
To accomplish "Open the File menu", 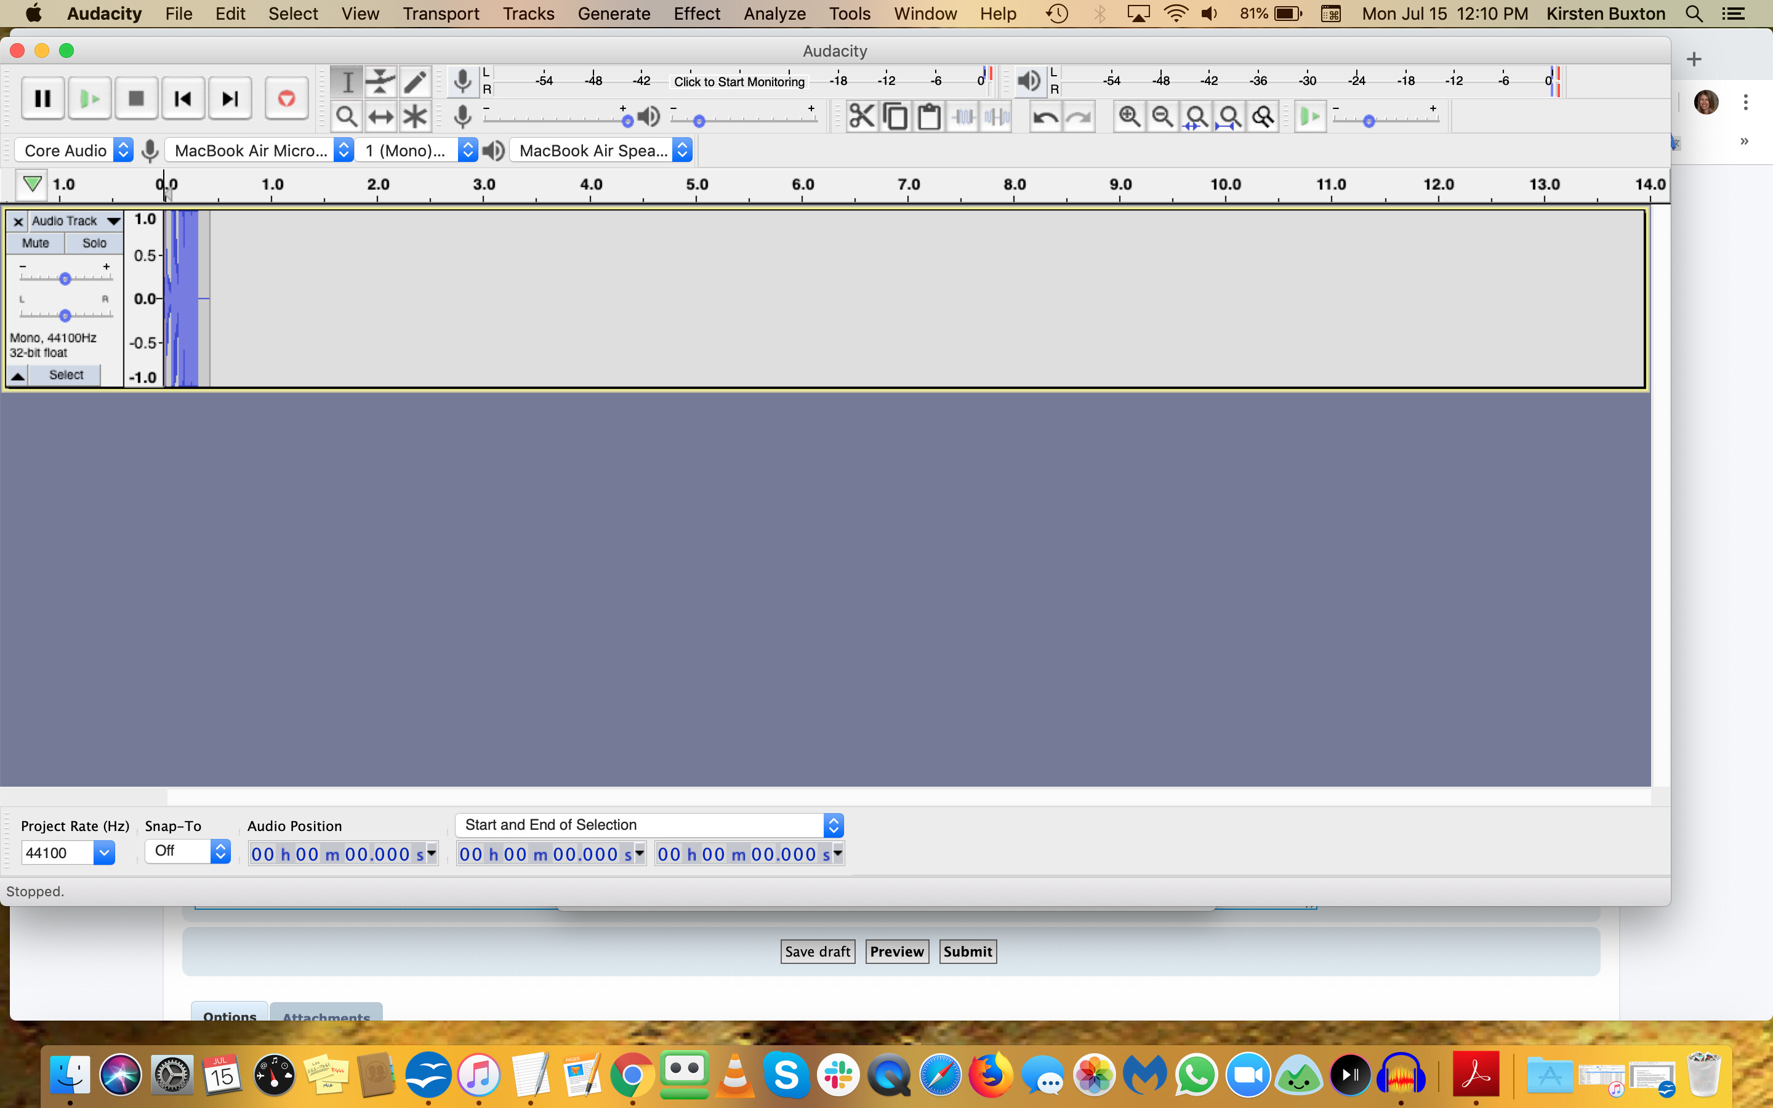I will pyautogui.click(x=179, y=13).
